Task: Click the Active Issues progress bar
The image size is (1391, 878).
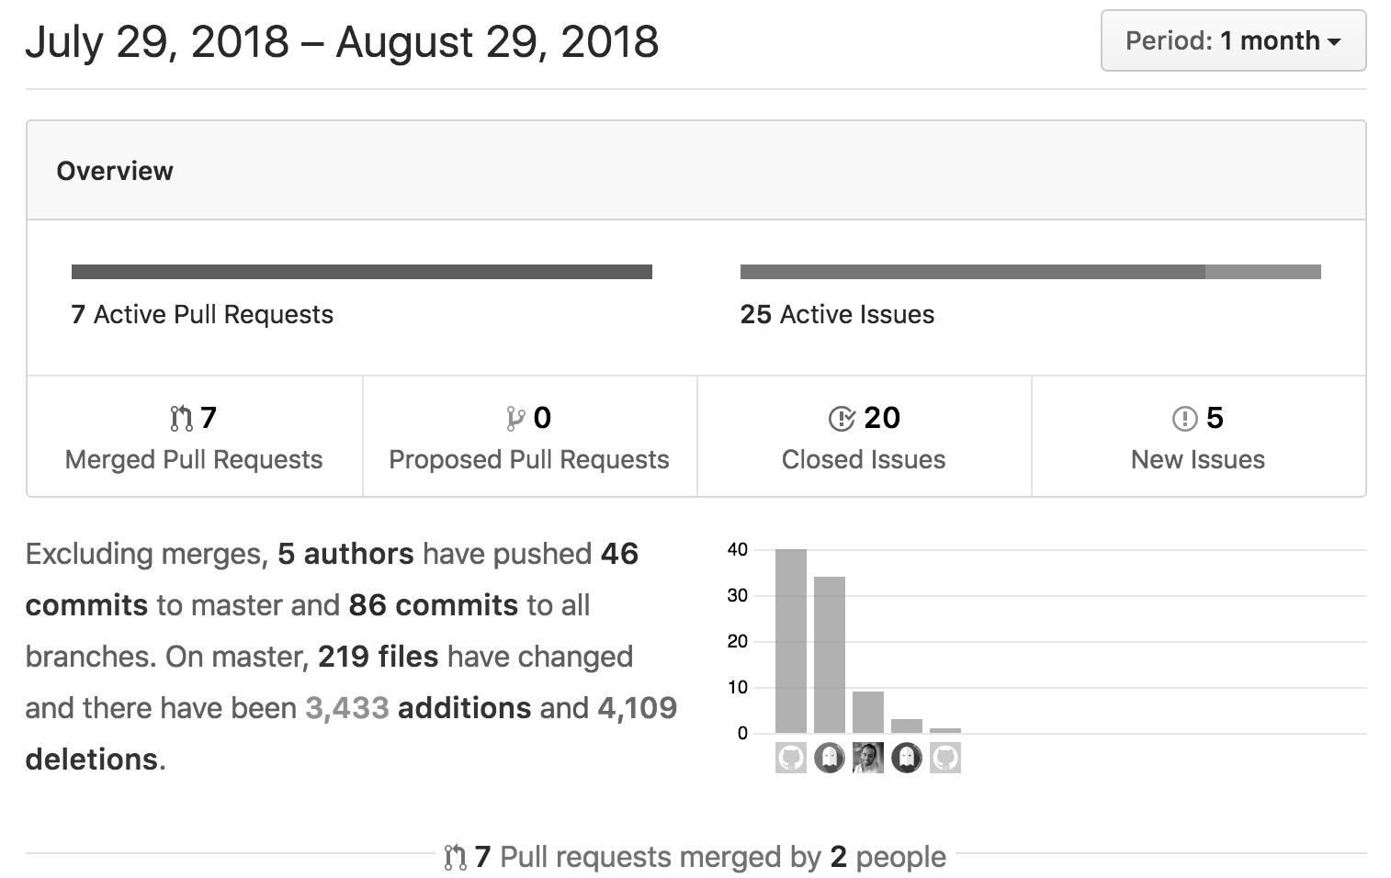Action: click(x=1031, y=272)
